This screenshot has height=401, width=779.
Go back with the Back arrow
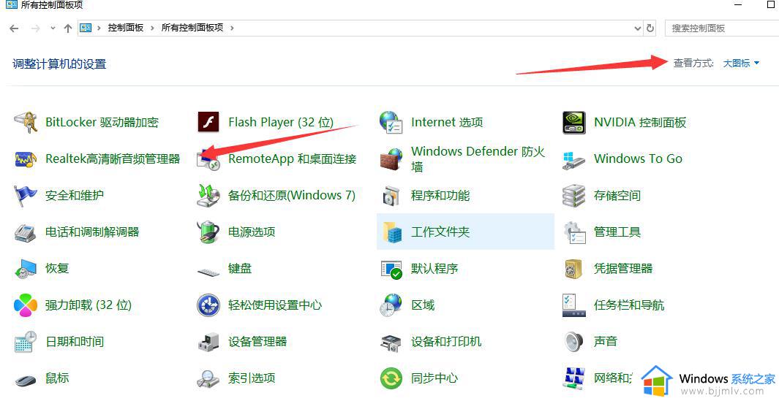[x=14, y=28]
